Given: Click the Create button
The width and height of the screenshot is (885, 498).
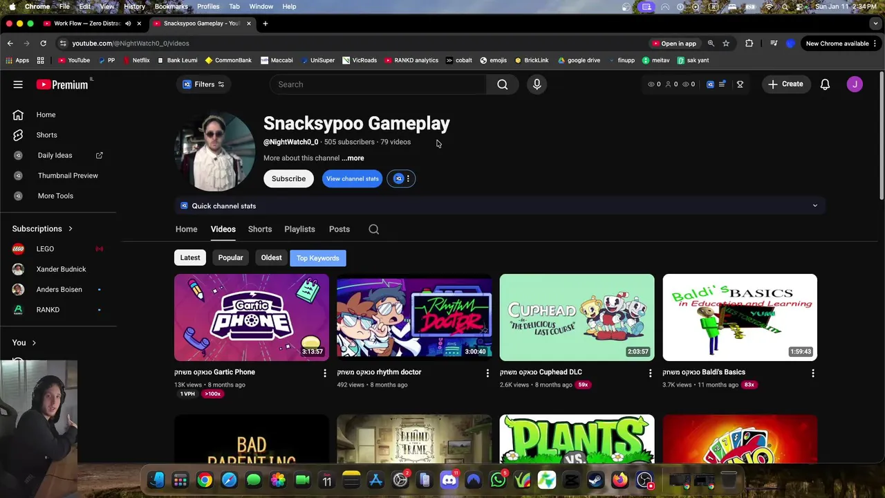Looking at the screenshot, I should pyautogui.click(x=785, y=84).
